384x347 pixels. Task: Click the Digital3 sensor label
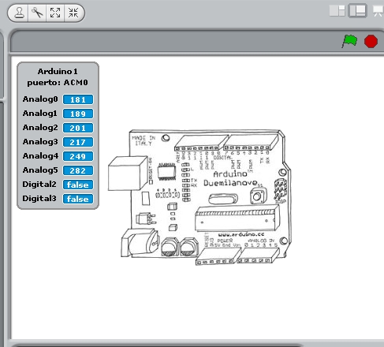point(39,199)
